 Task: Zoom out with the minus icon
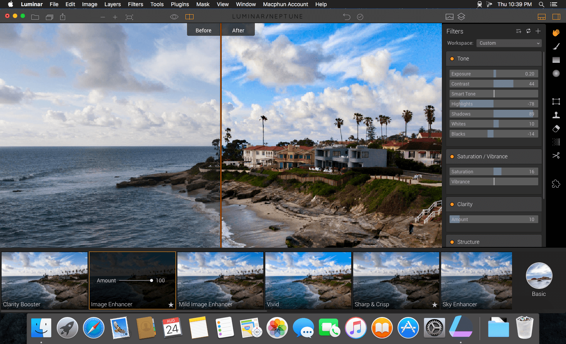103,17
